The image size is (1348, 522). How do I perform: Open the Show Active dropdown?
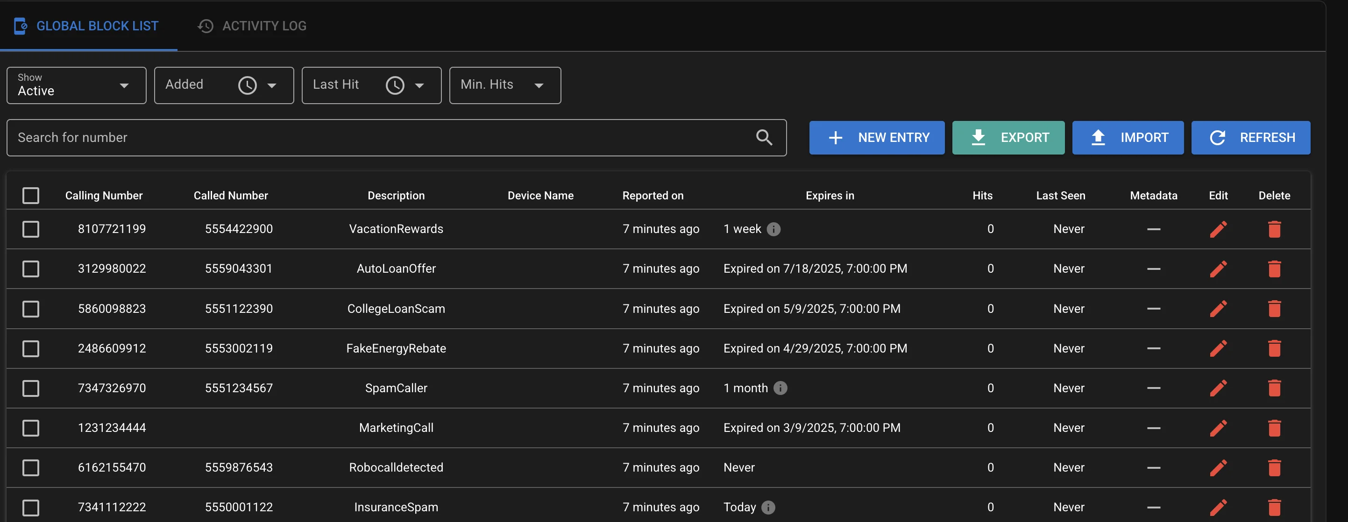tap(77, 85)
